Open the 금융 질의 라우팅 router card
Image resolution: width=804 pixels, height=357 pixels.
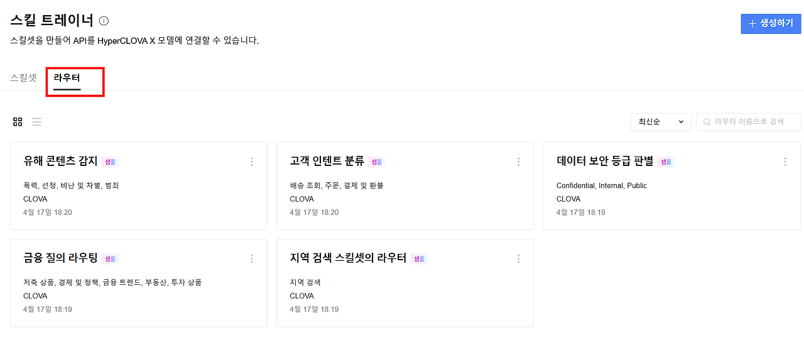[x=139, y=283]
